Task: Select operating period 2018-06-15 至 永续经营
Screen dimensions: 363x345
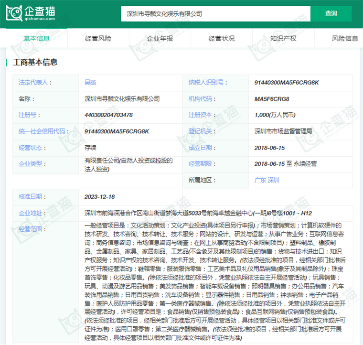Action: click(286, 164)
